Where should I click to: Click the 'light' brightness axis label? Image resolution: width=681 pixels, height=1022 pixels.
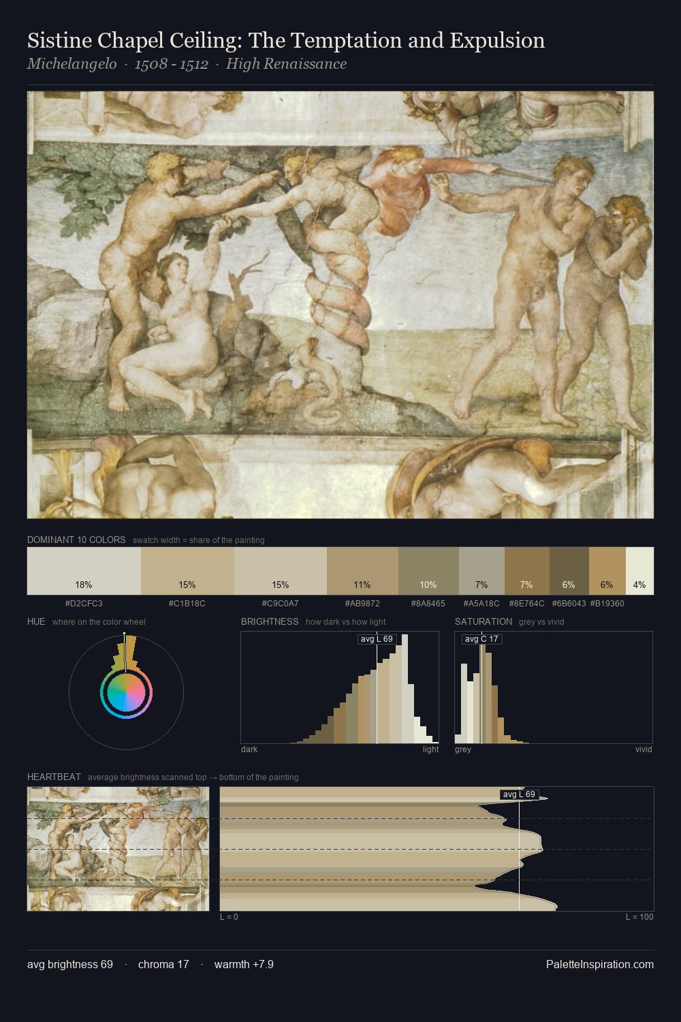[430, 749]
